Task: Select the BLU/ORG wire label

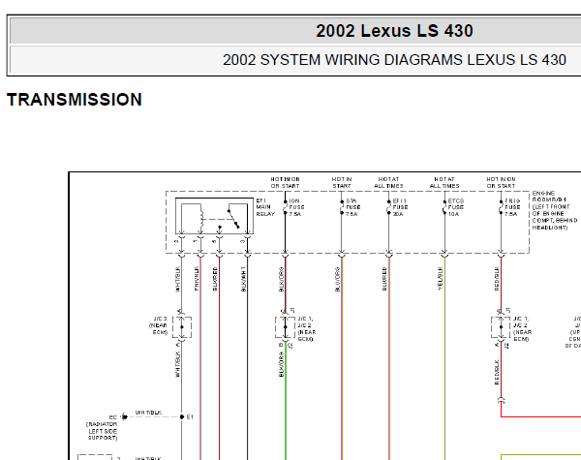Action: pos(337,279)
